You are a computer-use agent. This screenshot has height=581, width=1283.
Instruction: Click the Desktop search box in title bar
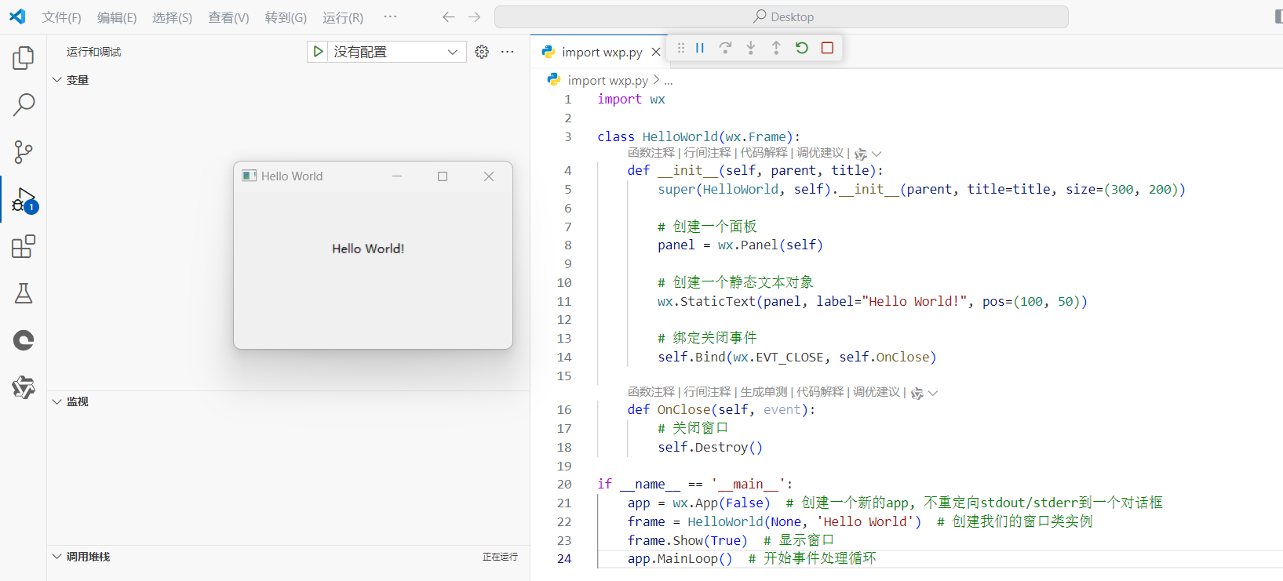(782, 17)
